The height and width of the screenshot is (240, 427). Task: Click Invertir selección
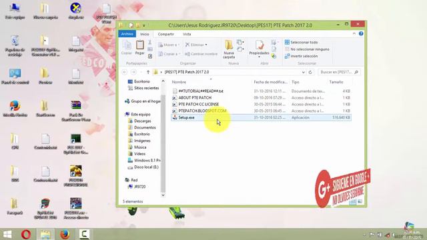301,56
